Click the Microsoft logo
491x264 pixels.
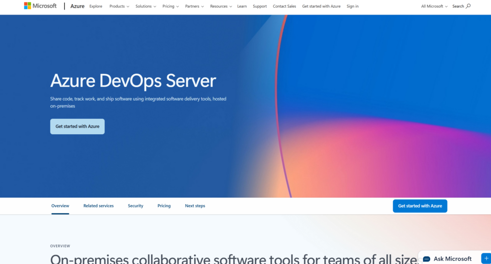(x=40, y=6)
